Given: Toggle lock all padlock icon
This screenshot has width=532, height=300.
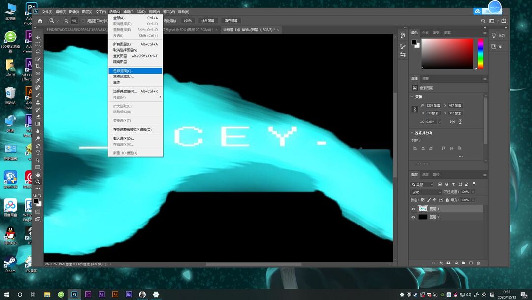Looking at the screenshot, I should [x=447, y=200].
